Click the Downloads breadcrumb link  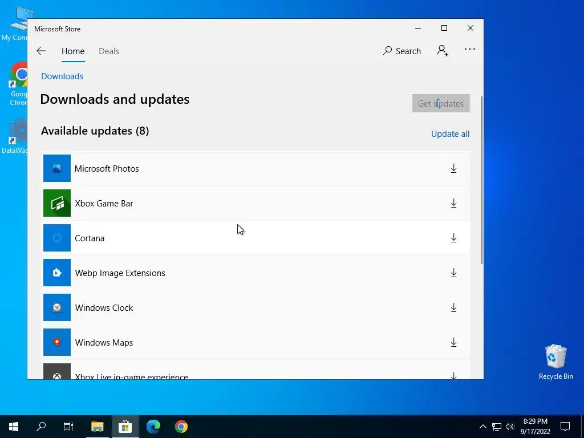[62, 76]
